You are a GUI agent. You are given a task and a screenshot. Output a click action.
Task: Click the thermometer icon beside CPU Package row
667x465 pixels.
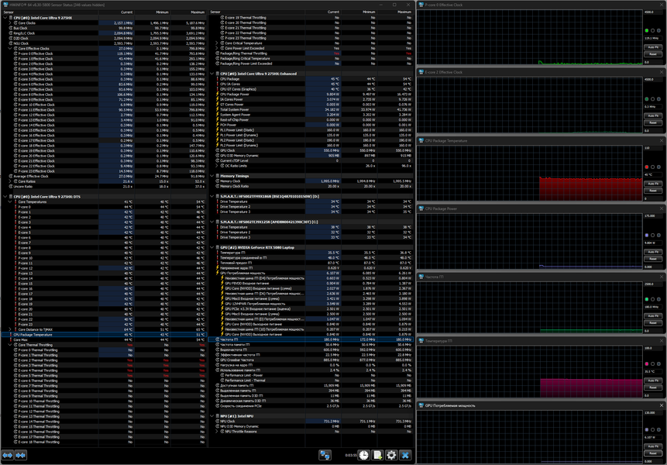[x=218, y=79]
